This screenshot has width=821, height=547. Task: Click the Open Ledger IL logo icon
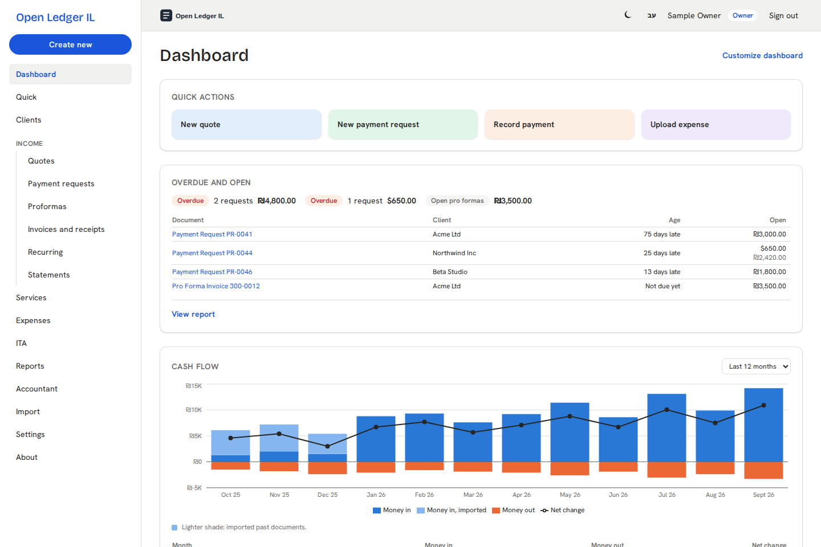coord(166,15)
